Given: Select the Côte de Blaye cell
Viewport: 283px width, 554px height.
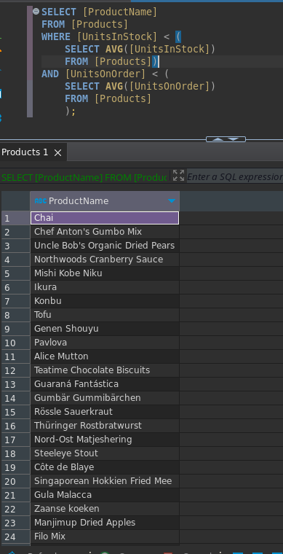Looking at the screenshot, I should coord(105,467).
